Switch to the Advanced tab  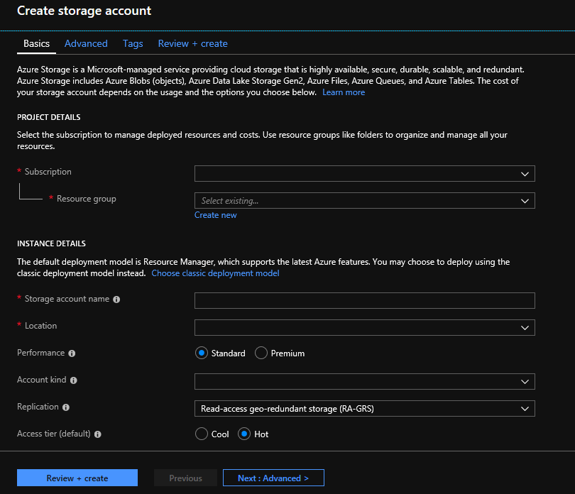(x=86, y=43)
